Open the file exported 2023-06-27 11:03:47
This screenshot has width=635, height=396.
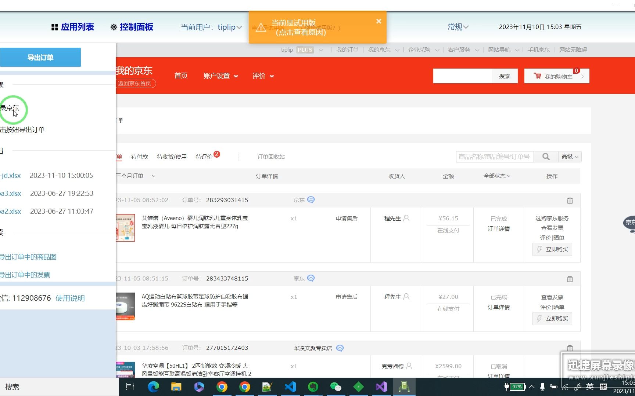click(x=11, y=211)
